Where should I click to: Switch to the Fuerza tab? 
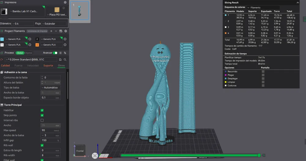(18, 66)
